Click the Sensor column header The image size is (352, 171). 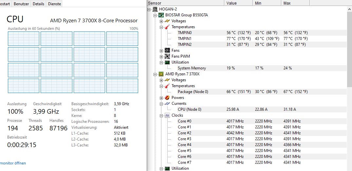186,3
